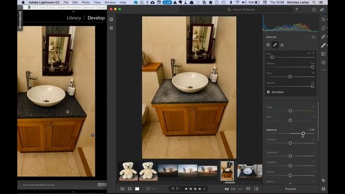
Task: Click the Done dropdown in Lightroom Classic toolbar
Action: (102, 185)
